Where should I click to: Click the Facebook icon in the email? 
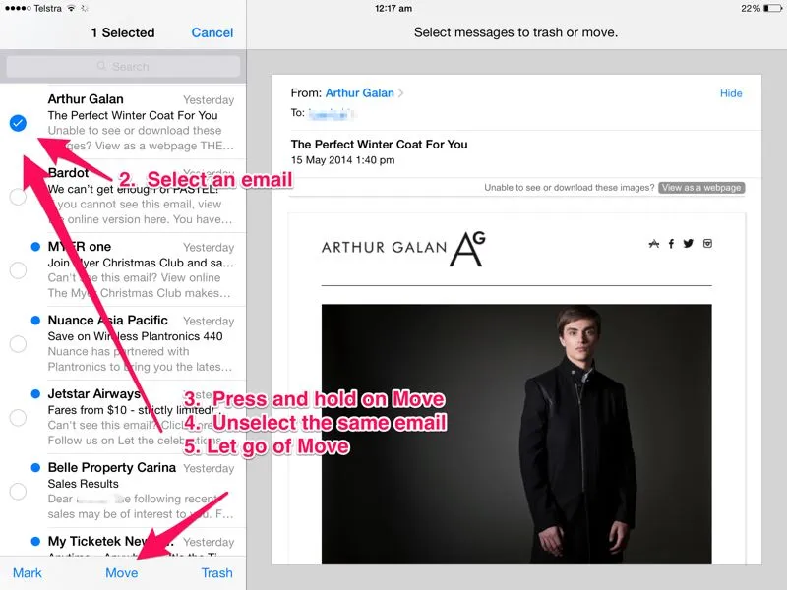point(671,244)
